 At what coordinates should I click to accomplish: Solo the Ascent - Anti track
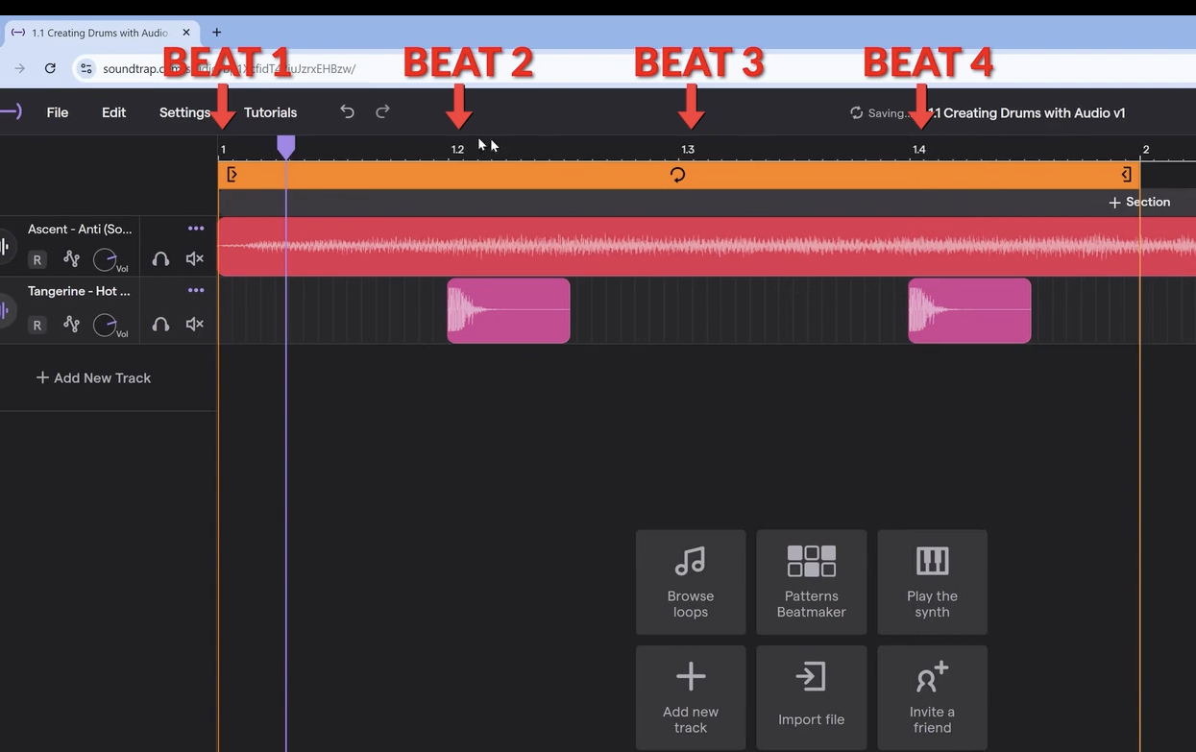click(160, 258)
